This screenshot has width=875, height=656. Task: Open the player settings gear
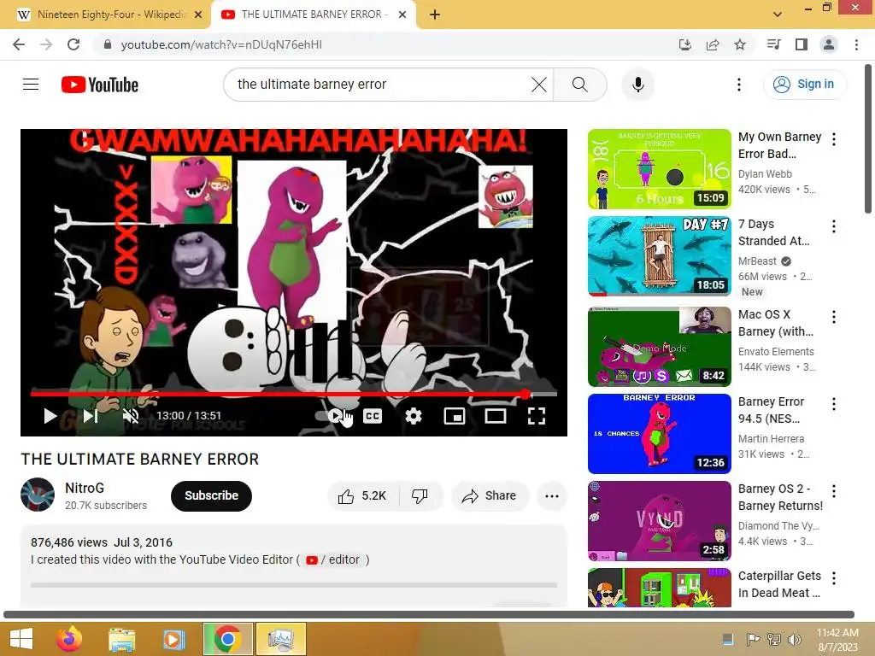pyautogui.click(x=413, y=416)
